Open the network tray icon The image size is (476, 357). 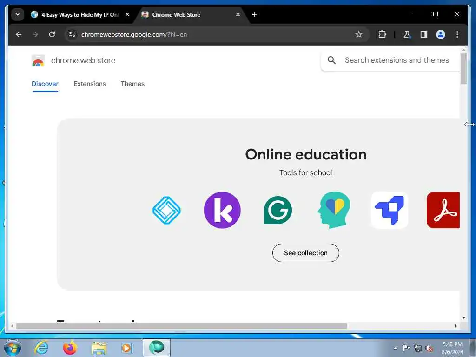(418, 349)
